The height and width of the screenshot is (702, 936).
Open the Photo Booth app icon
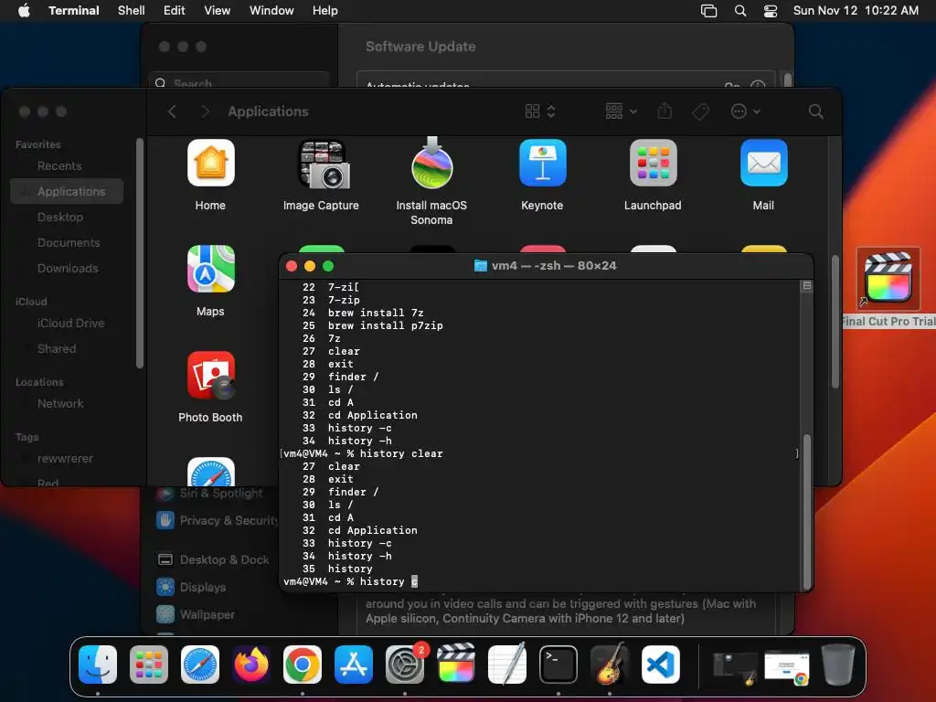(211, 375)
